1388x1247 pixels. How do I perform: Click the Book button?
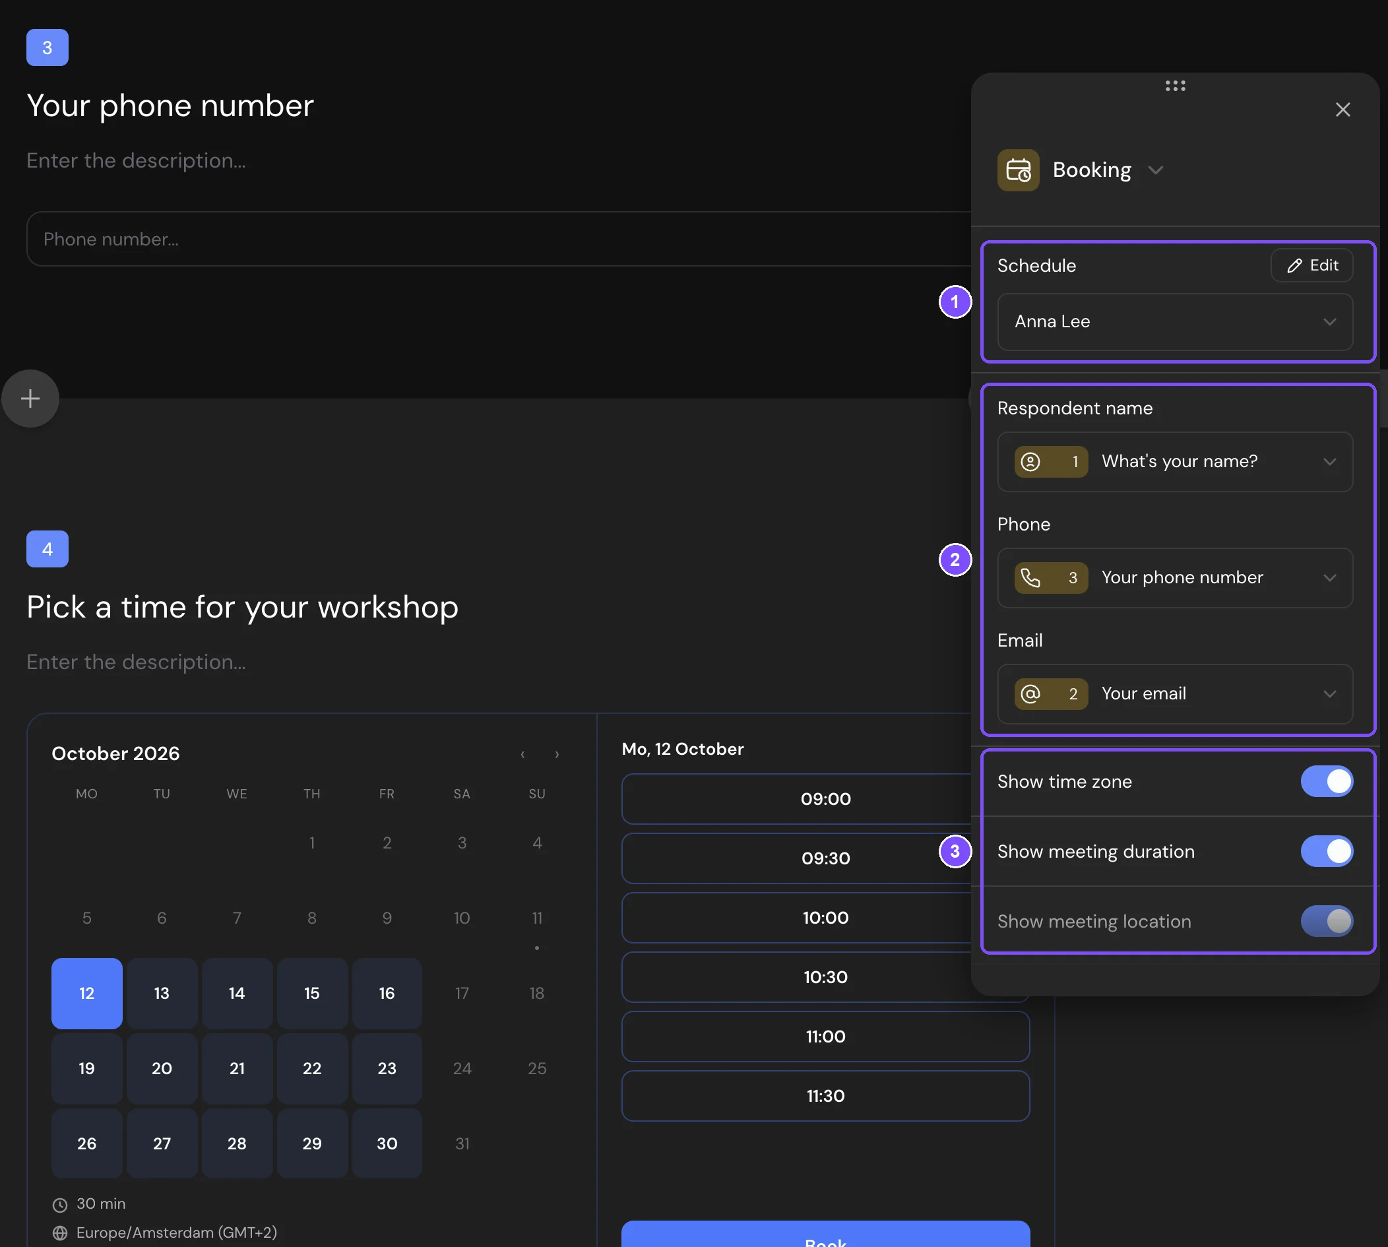tap(825, 1234)
